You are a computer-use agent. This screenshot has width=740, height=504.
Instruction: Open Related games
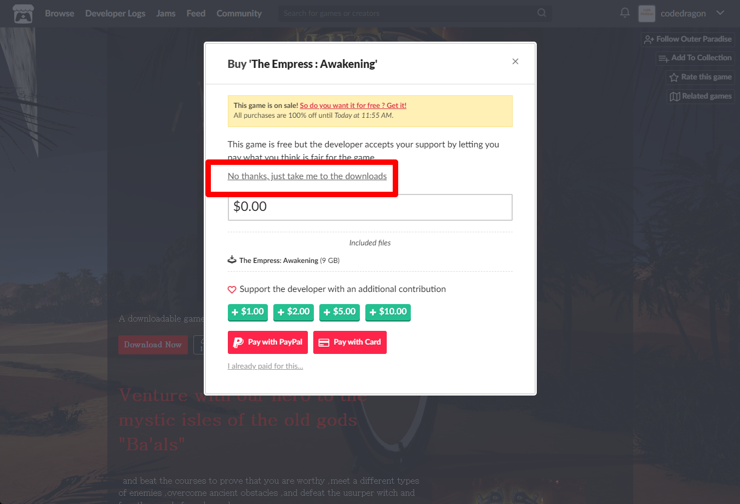click(701, 96)
